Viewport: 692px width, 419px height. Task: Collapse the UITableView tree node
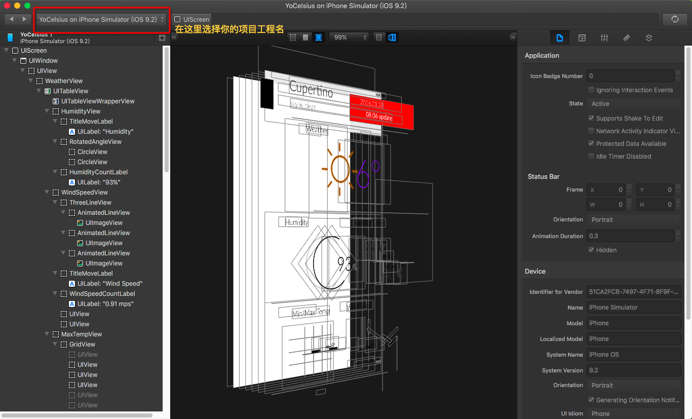click(x=39, y=91)
